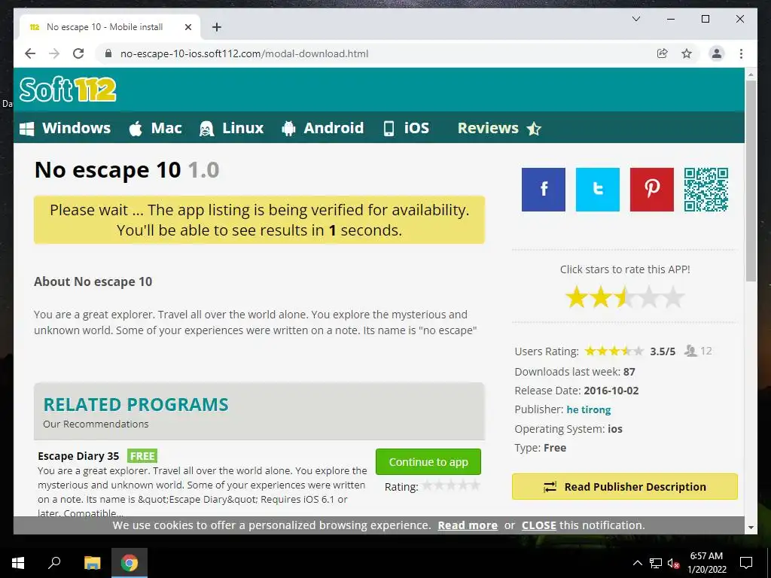Screen dimensions: 771x578
Task: Open the Reviews section
Action: click(x=499, y=128)
